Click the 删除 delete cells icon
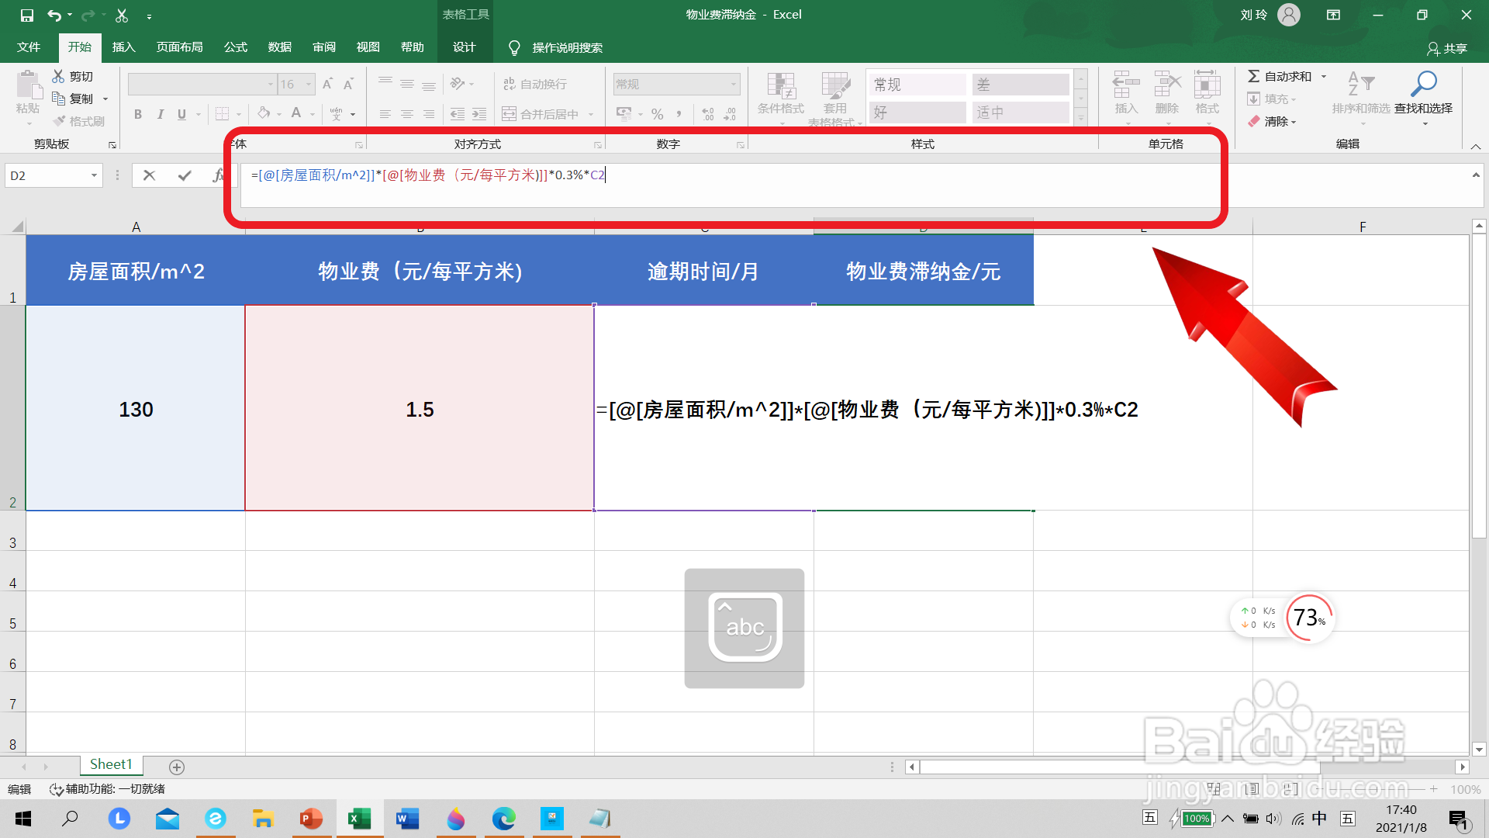This screenshot has height=838, width=1489. pyautogui.click(x=1167, y=85)
